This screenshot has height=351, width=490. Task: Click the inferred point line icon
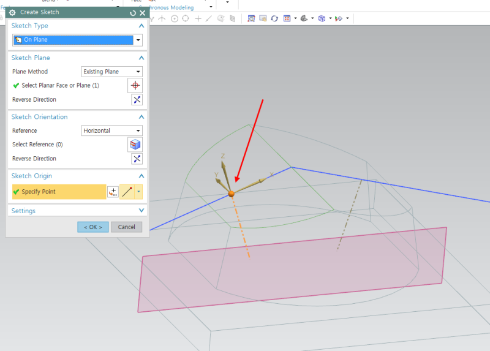tap(127, 192)
